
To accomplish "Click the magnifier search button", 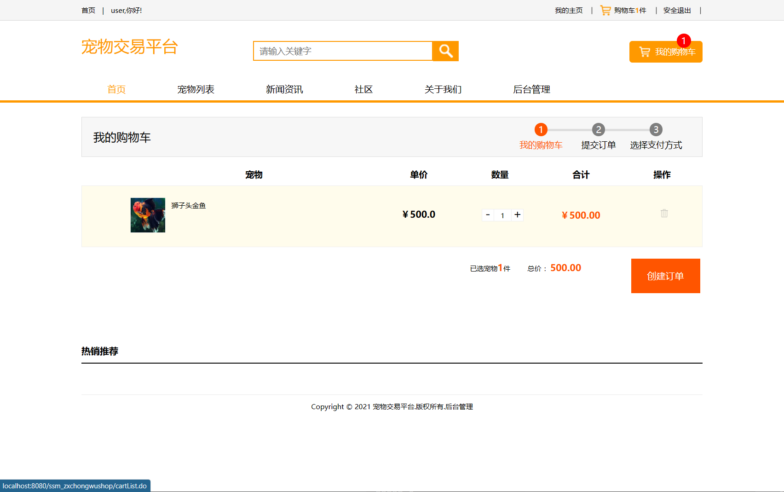I will click(445, 51).
